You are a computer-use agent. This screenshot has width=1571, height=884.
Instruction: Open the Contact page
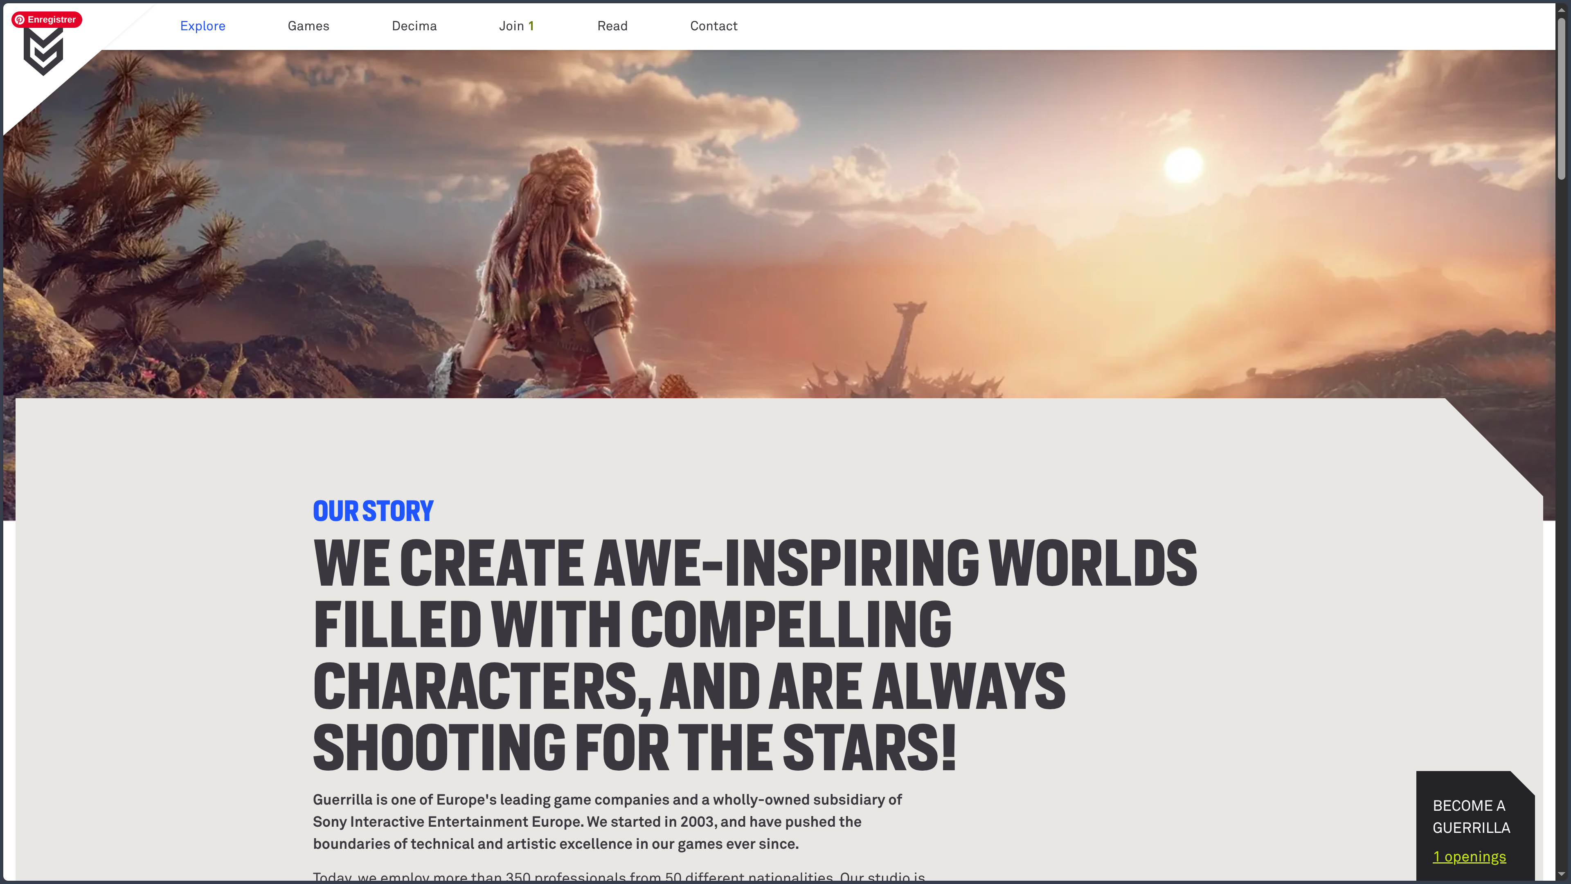[713, 26]
